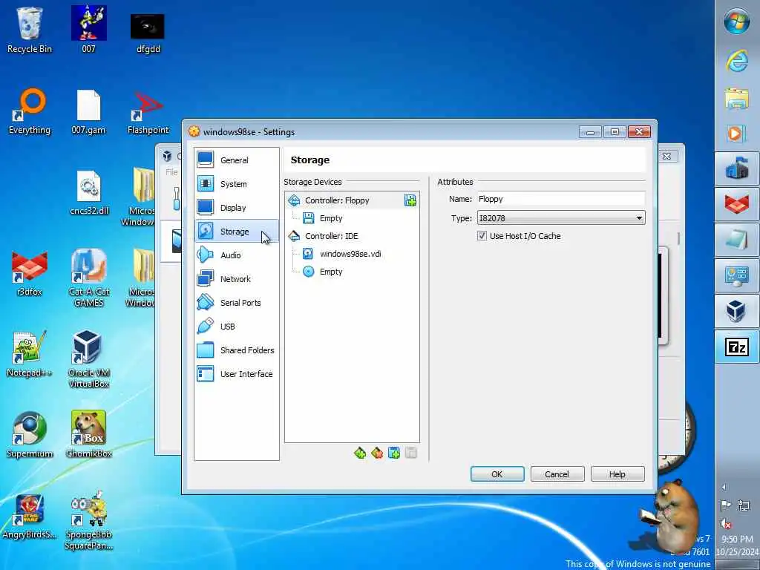Screen dimensions: 760x570
Task: Click the remove controller icon
Action: click(377, 453)
